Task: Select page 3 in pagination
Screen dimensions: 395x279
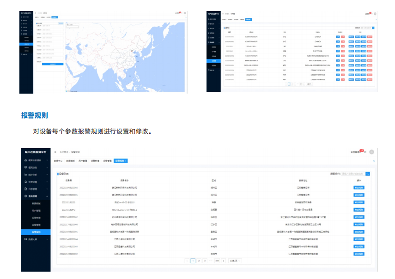Action: [205, 261]
